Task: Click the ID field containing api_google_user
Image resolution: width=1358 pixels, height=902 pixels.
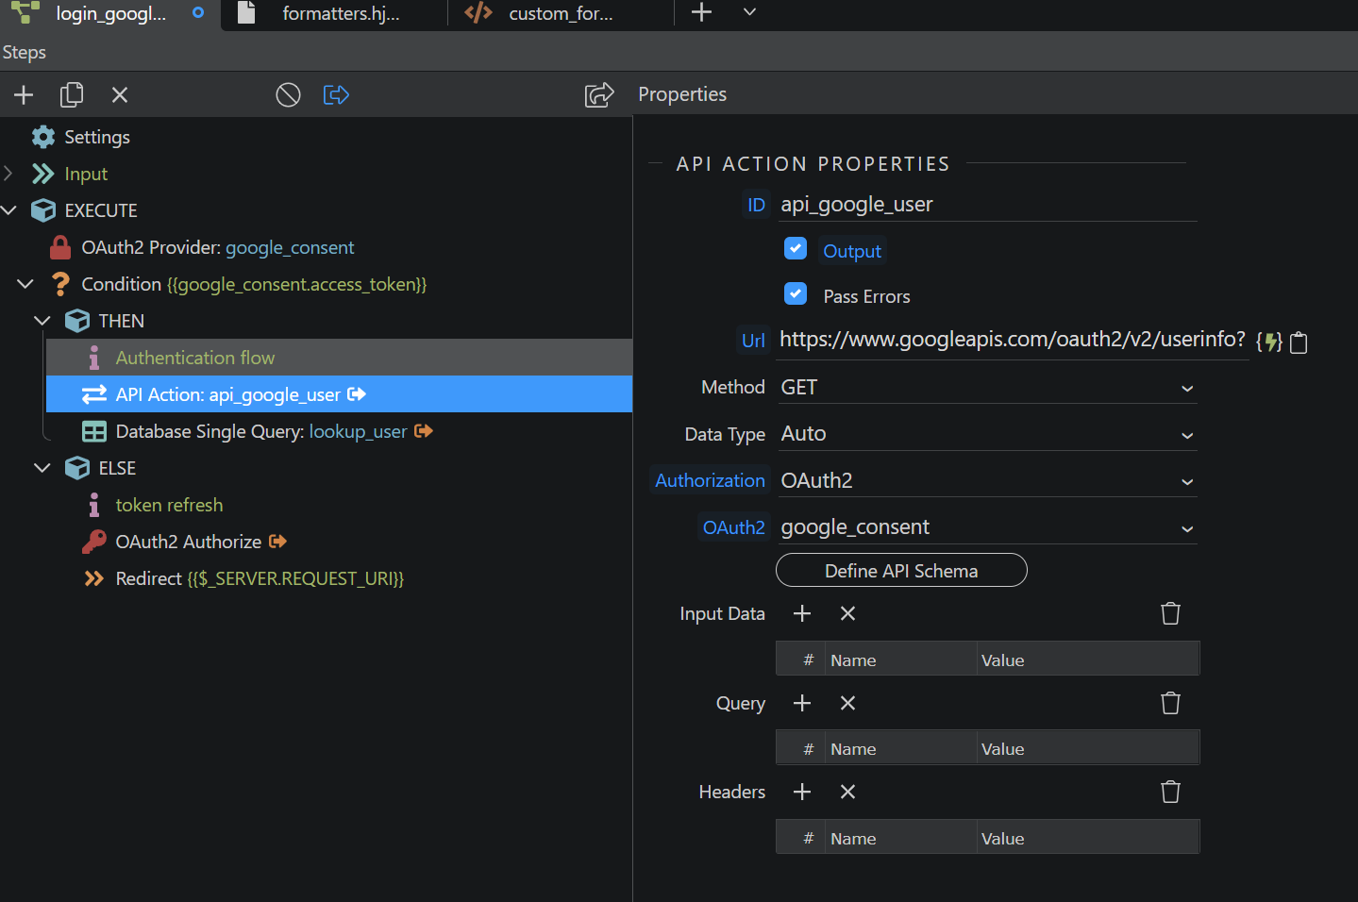Action: pos(987,205)
